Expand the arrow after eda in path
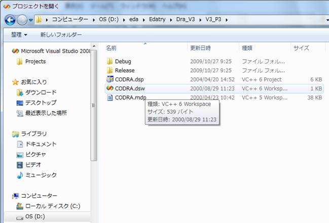Screen dimensions: 329x223 [x=144, y=20]
